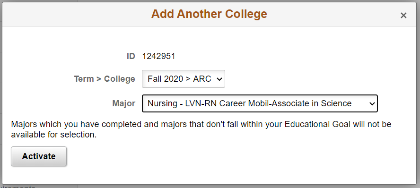Click "available for selection" in the notice
This screenshot has height=188, width=420.
[53, 135]
